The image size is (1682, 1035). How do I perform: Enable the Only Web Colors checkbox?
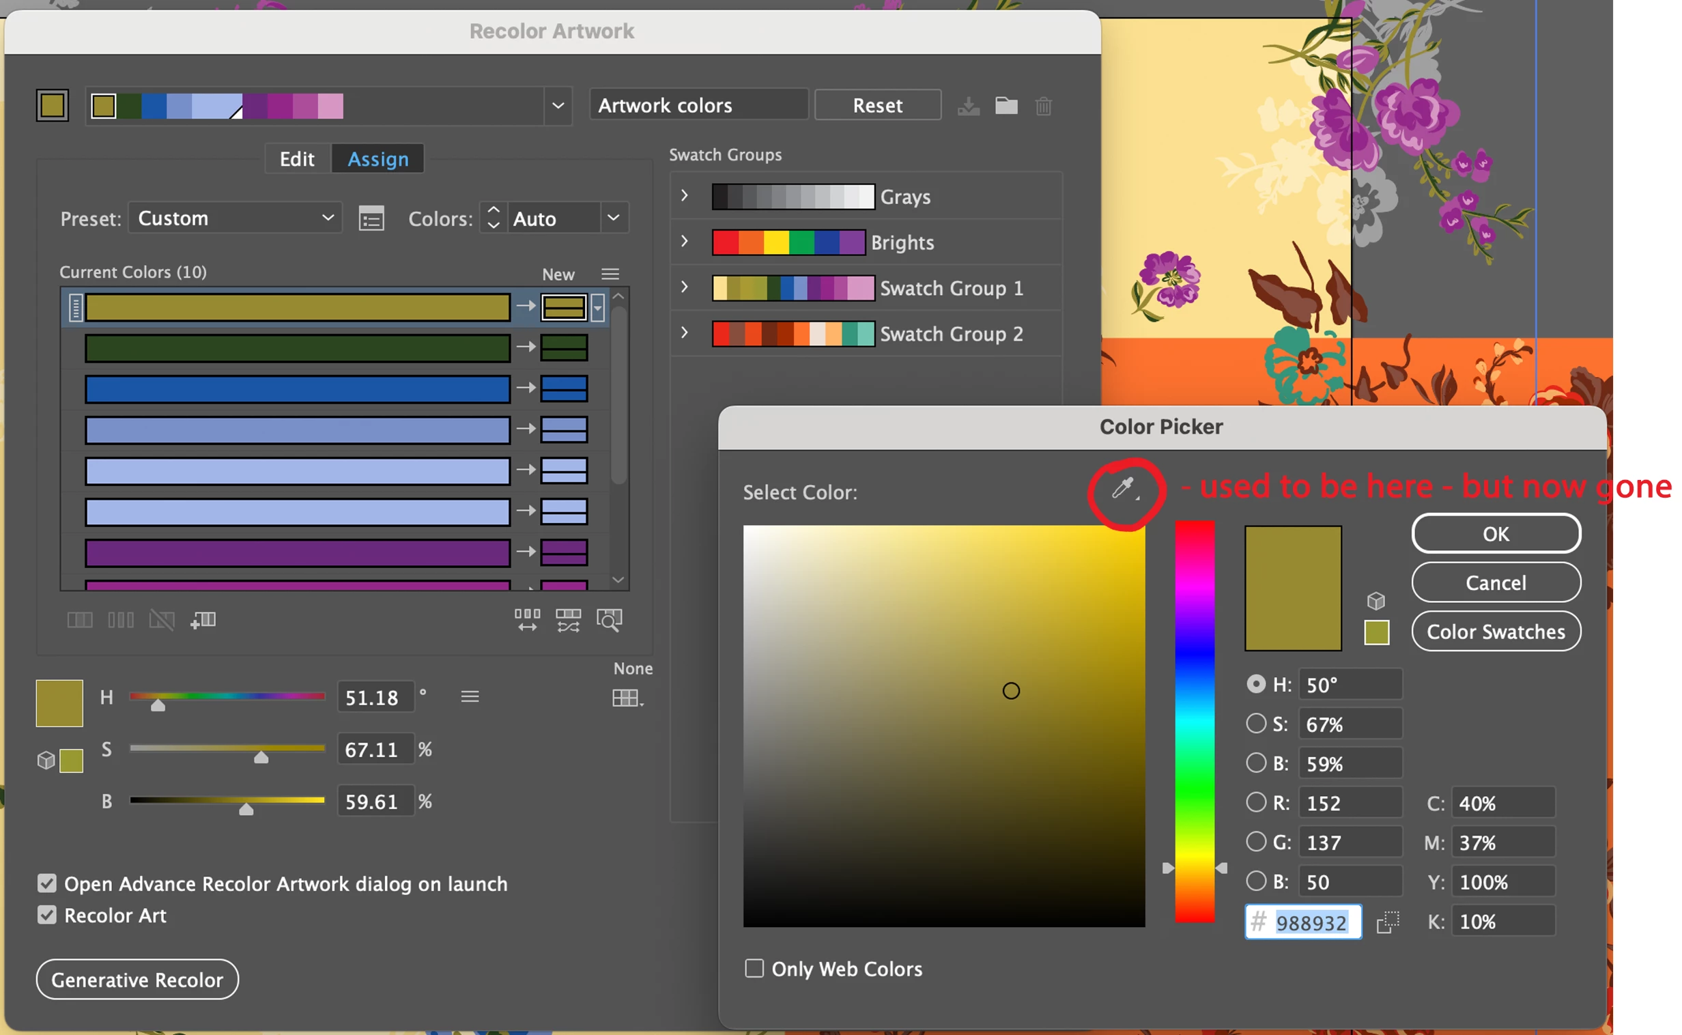point(754,969)
